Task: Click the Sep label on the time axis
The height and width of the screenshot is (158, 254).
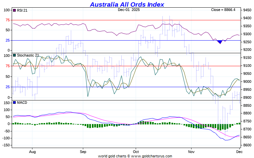Action: pyautogui.click(x=83, y=151)
